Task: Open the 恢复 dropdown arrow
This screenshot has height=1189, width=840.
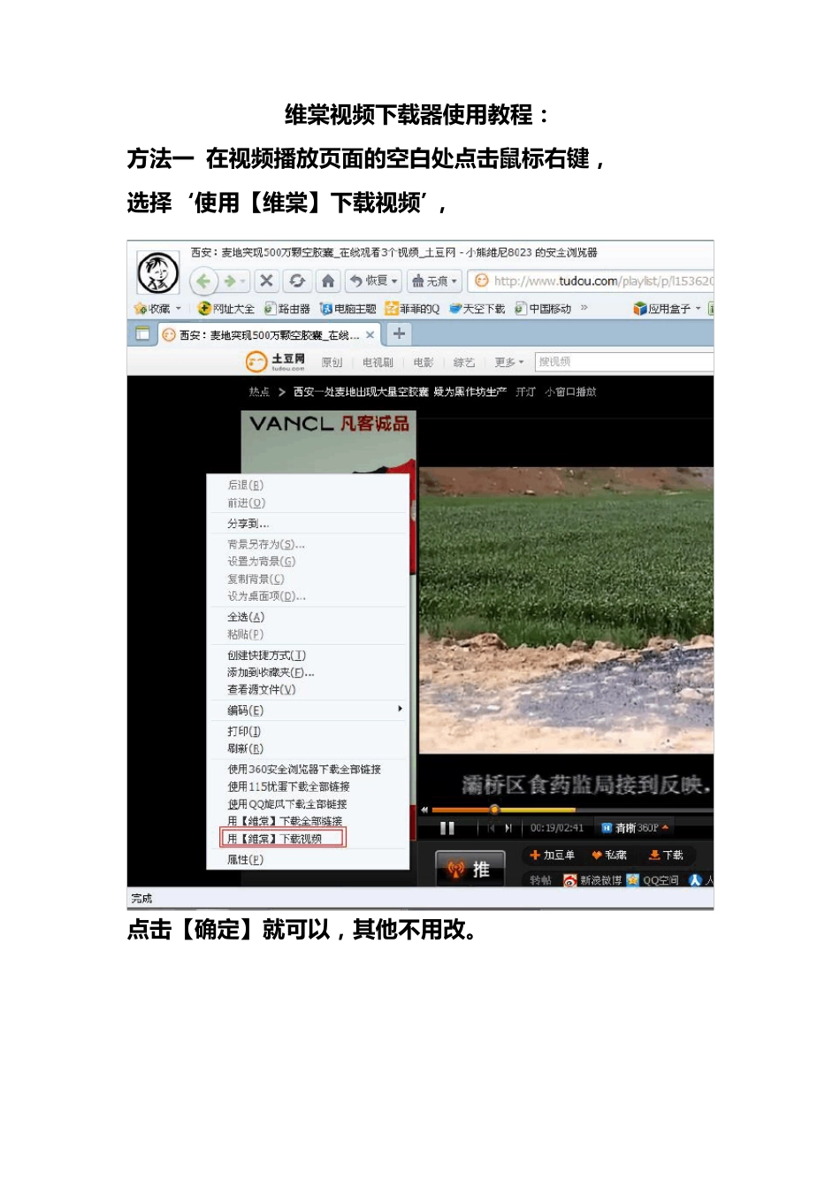Action: click(394, 281)
